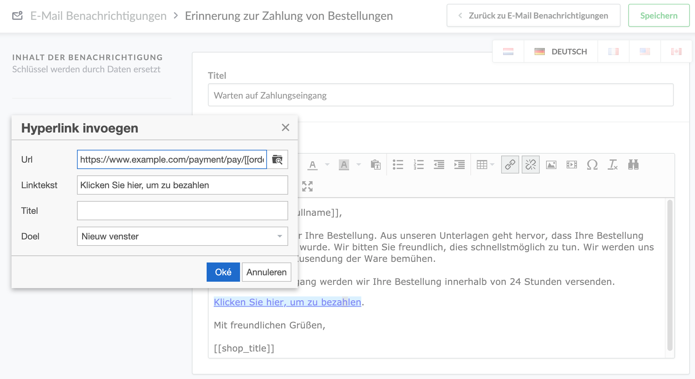
Task: Click the Linktekst input field
Action: coord(182,185)
